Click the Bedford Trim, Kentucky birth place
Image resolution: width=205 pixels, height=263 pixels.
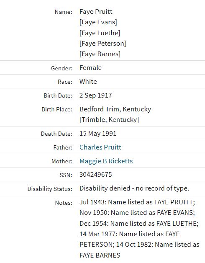(x=115, y=109)
